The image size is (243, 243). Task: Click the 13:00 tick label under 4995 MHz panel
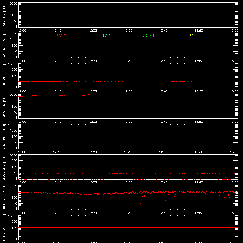[234, 183]
